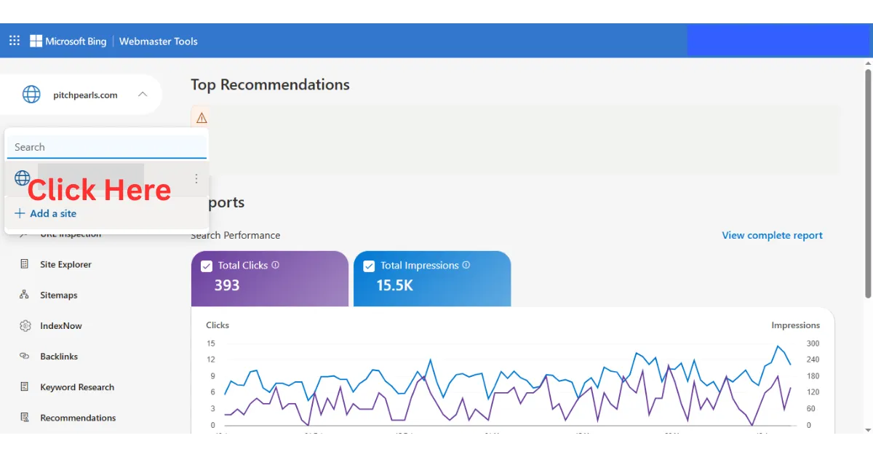Screen dimensions: 873x457
Task: Open Keyword Research in sidebar
Action: pos(77,387)
